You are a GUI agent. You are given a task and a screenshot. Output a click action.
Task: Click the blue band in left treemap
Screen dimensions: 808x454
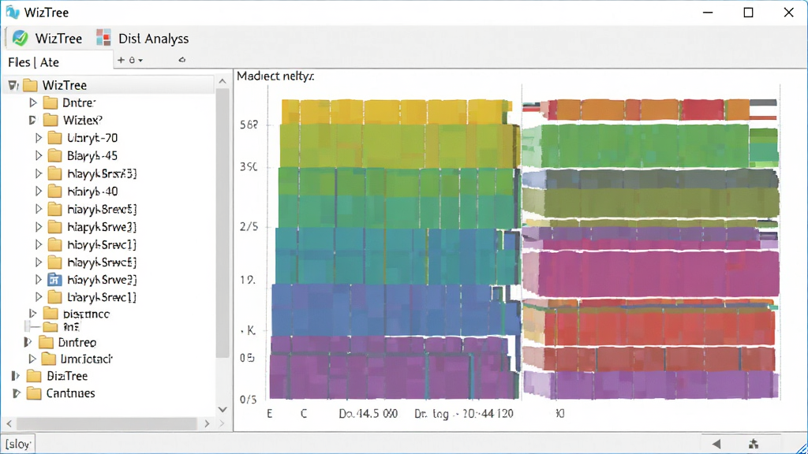click(x=395, y=311)
